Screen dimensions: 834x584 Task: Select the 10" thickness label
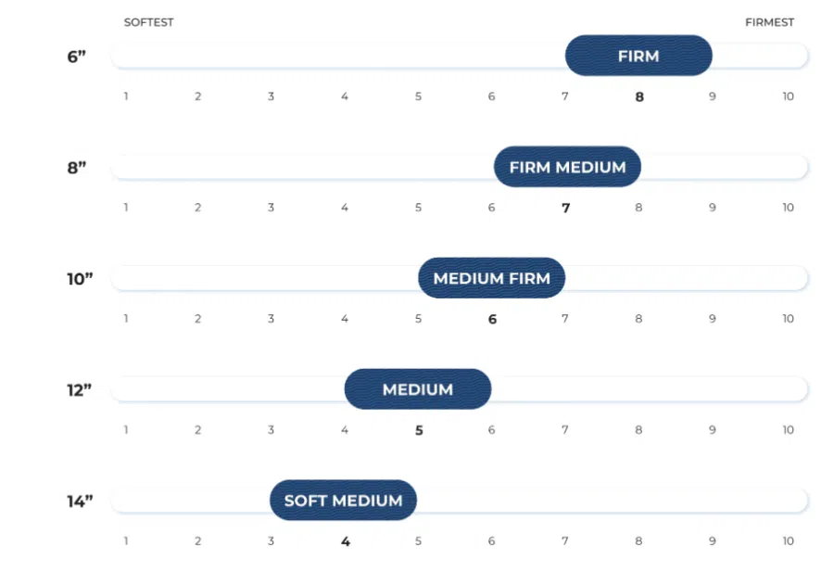pos(80,279)
